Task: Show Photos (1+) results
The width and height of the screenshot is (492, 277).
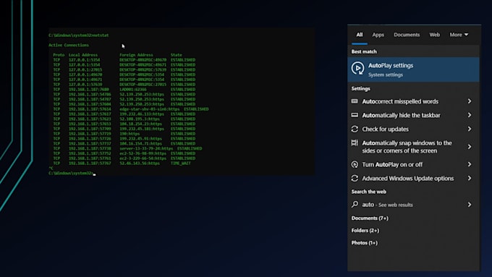Action: 364,242
